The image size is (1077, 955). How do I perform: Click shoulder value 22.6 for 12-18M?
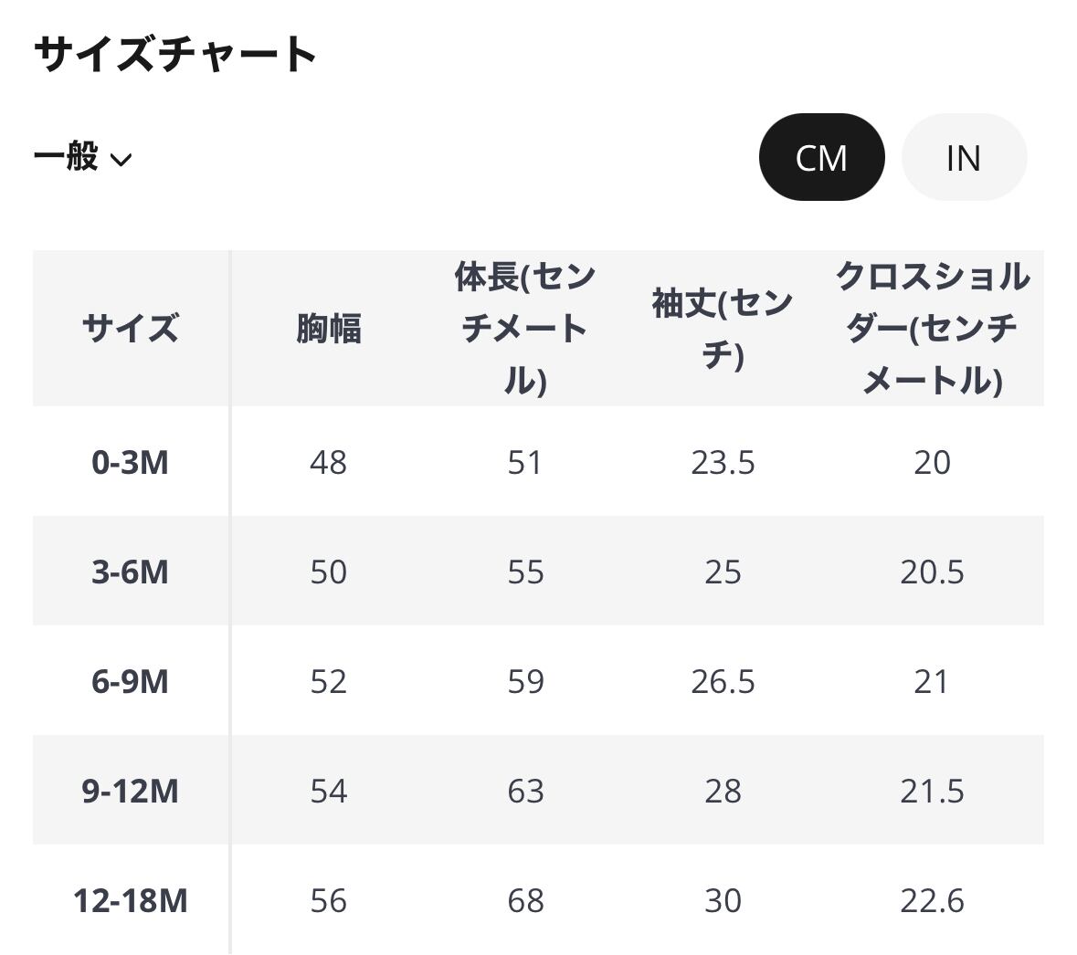tap(932, 901)
